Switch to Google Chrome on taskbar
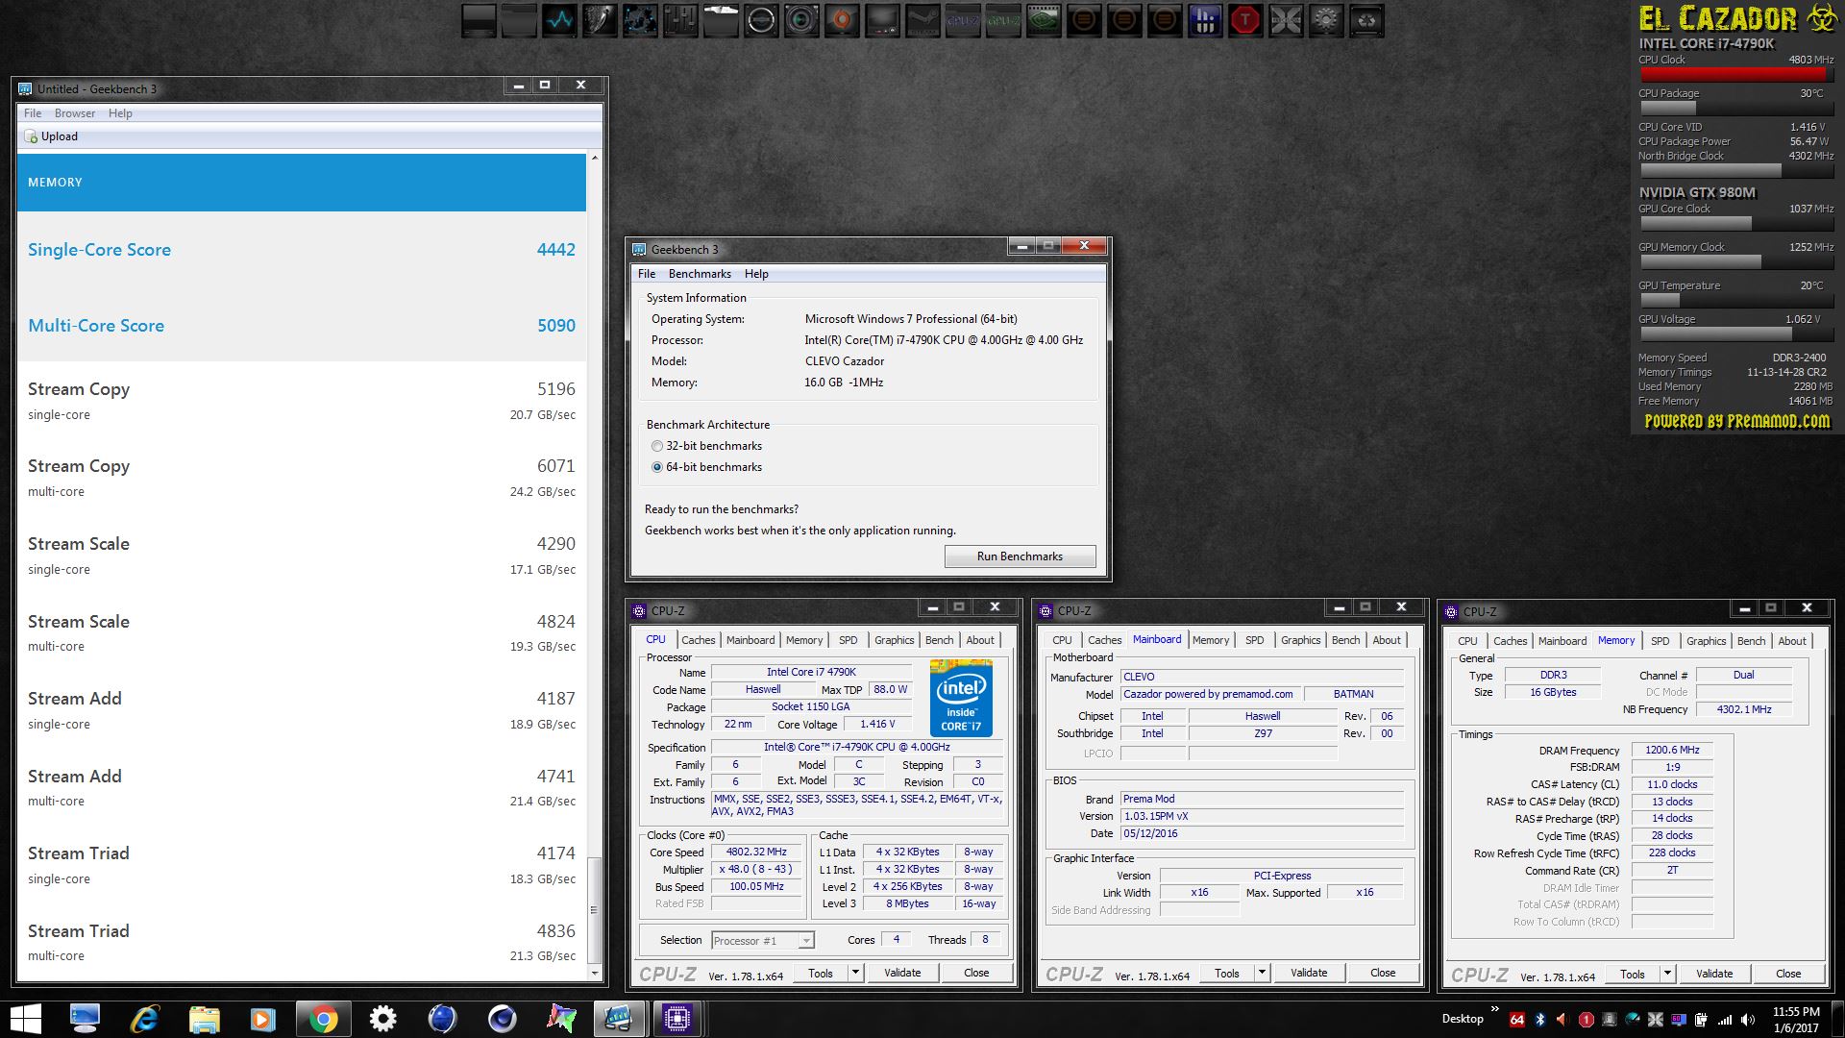The width and height of the screenshot is (1845, 1038). pyautogui.click(x=323, y=1018)
